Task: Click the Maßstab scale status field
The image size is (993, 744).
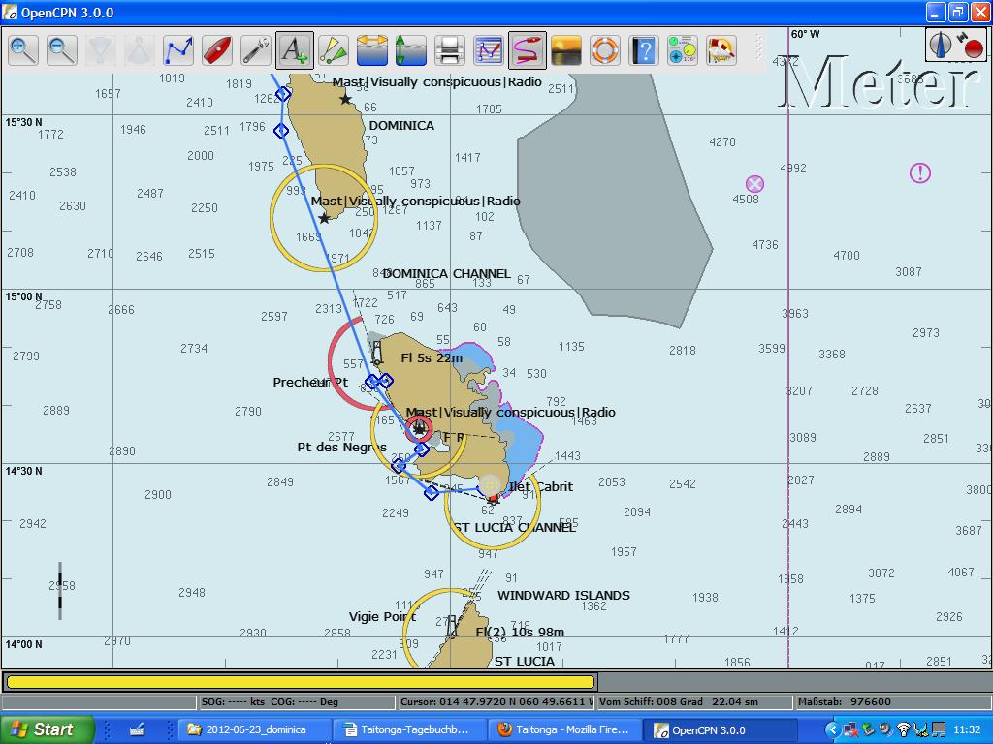Action: click(892, 701)
